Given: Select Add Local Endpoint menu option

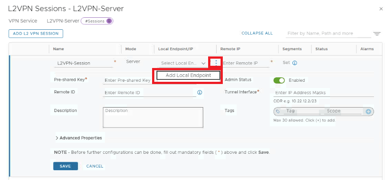Looking at the screenshot, I should 188,76.
